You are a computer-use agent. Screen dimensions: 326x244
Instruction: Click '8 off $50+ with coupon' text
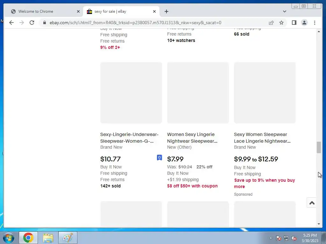click(192, 186)
